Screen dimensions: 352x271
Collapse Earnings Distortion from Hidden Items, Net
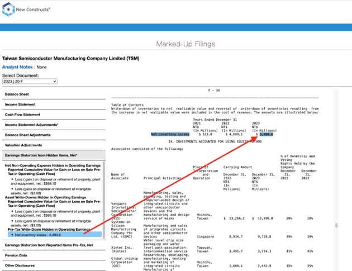pyautogui.click(x=54, y=155)
